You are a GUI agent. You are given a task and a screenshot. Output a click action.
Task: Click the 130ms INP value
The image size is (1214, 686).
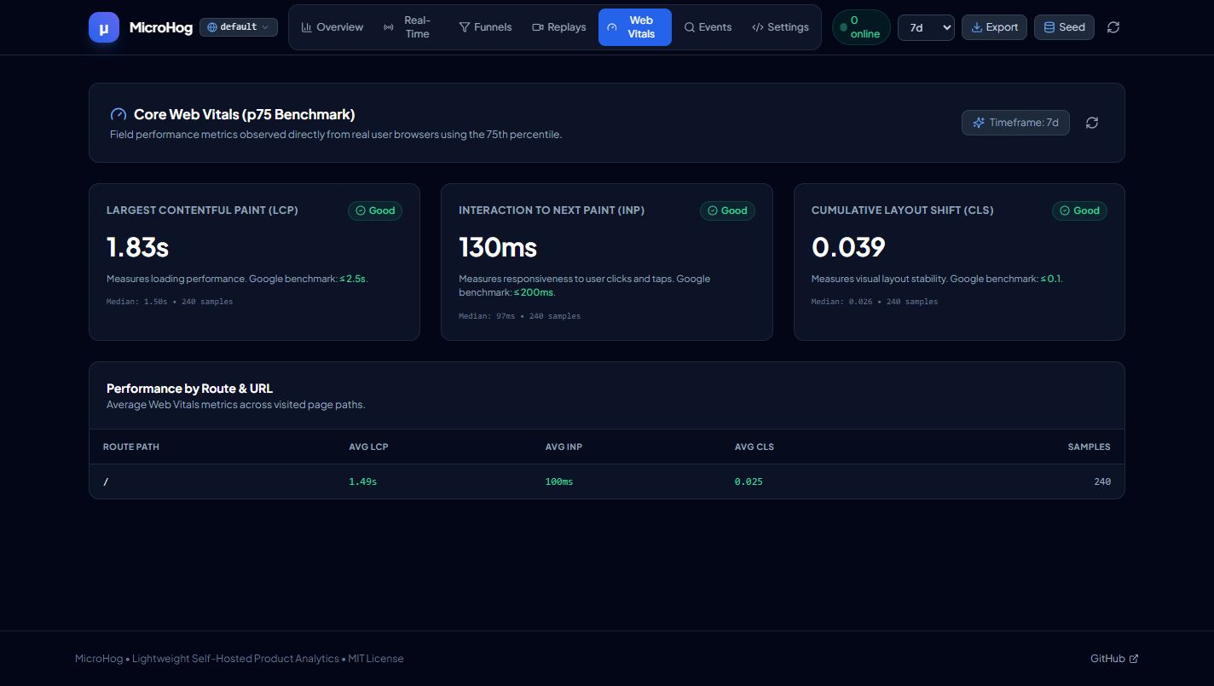498,247
